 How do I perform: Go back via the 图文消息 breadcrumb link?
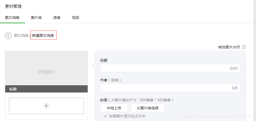click(21, 35)
